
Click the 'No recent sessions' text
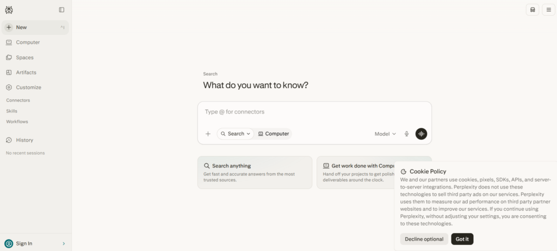(25, 153)
